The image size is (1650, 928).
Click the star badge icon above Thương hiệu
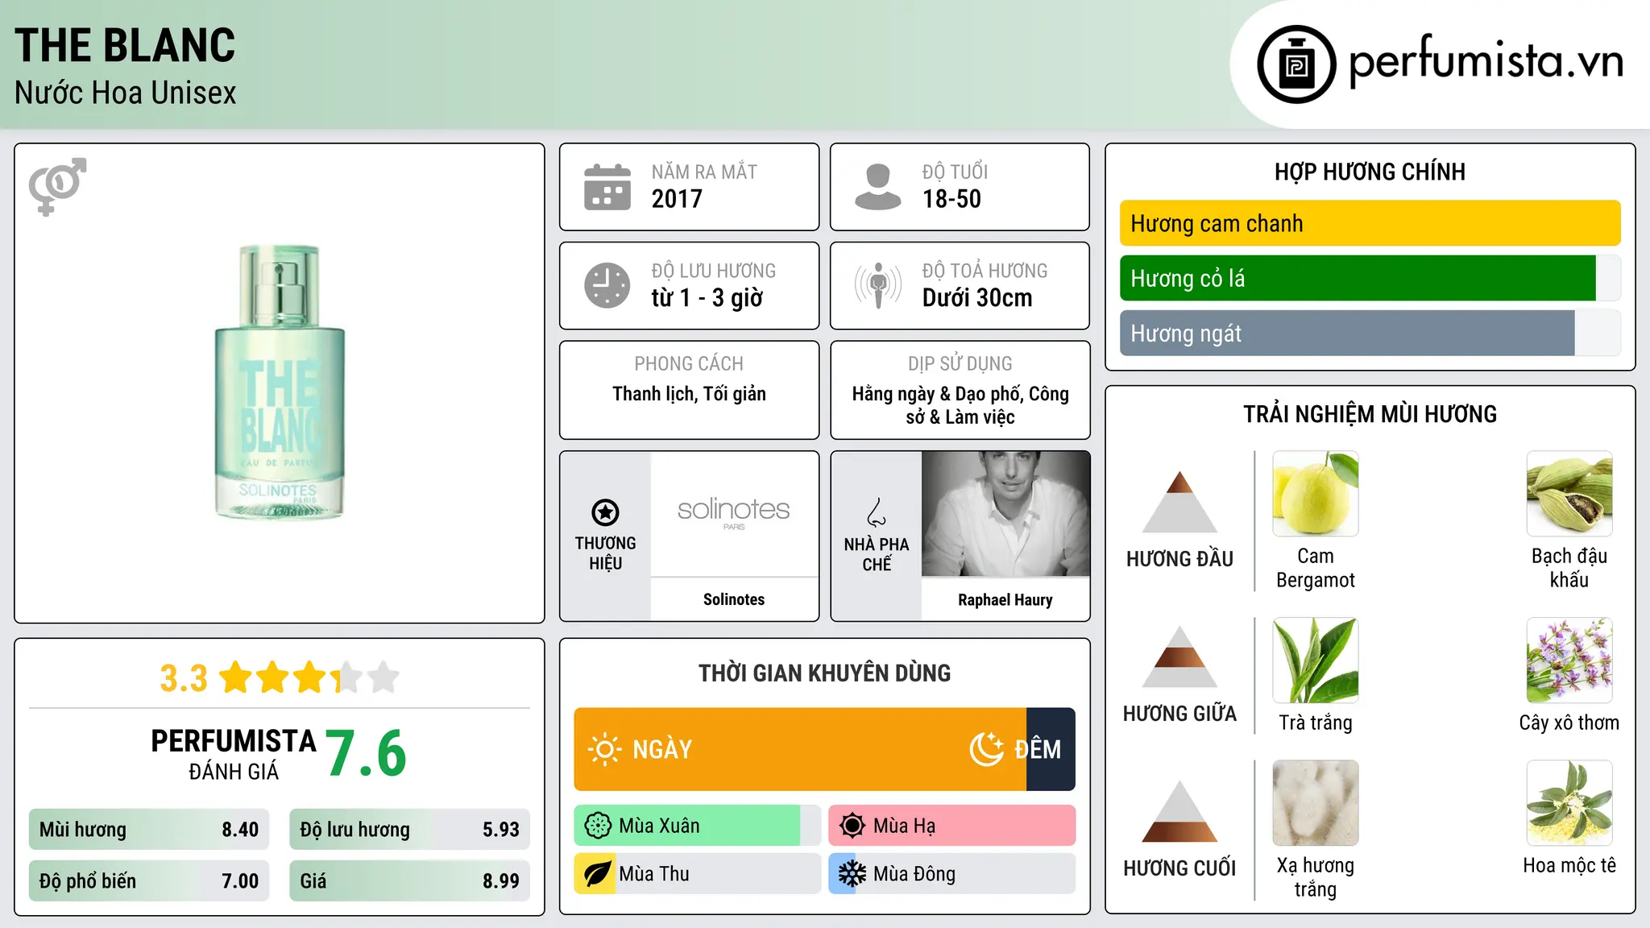point(605,512)
